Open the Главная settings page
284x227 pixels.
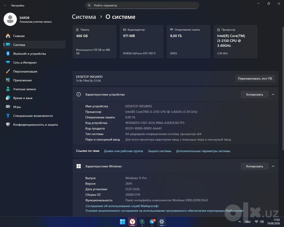pos(34,36)
